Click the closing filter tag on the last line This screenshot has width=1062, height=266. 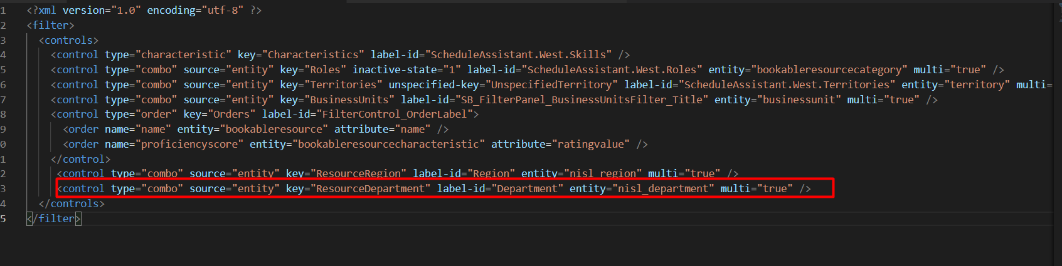point(53,219)
